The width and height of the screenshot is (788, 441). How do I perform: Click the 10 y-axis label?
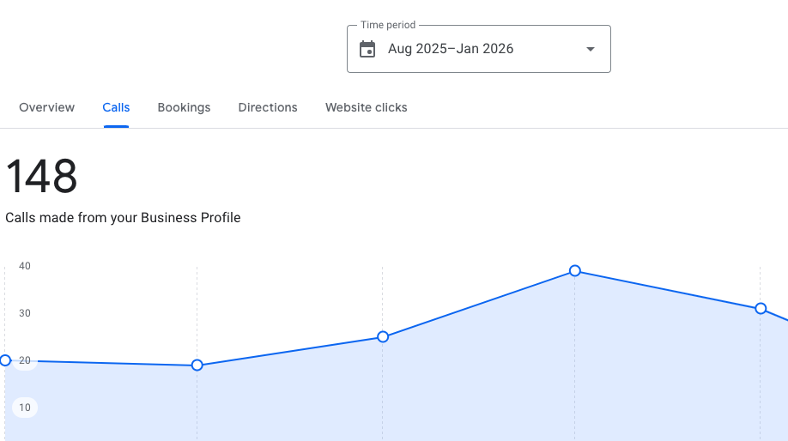25,408
